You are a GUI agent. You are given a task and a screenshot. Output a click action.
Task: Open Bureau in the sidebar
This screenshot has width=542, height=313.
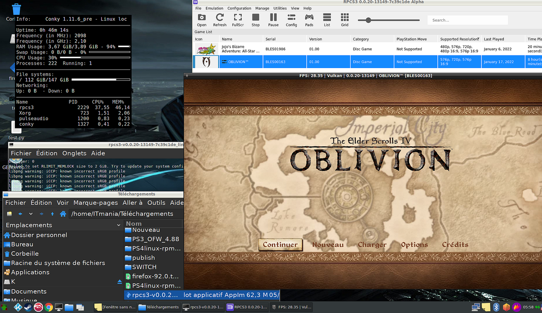(x=19, y=244)
